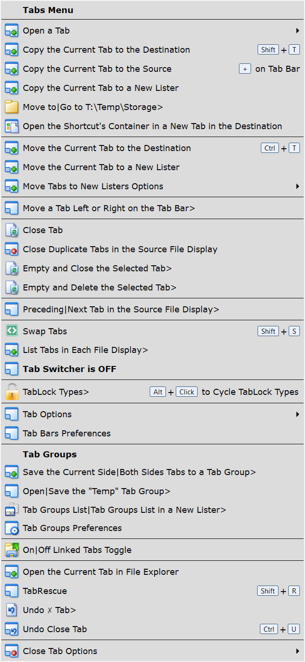Image resolution: width=305 pixels, height=662 pixels.
Task: Click the Close Duplicate Tabs red-x icon
Action: [11, 249]
